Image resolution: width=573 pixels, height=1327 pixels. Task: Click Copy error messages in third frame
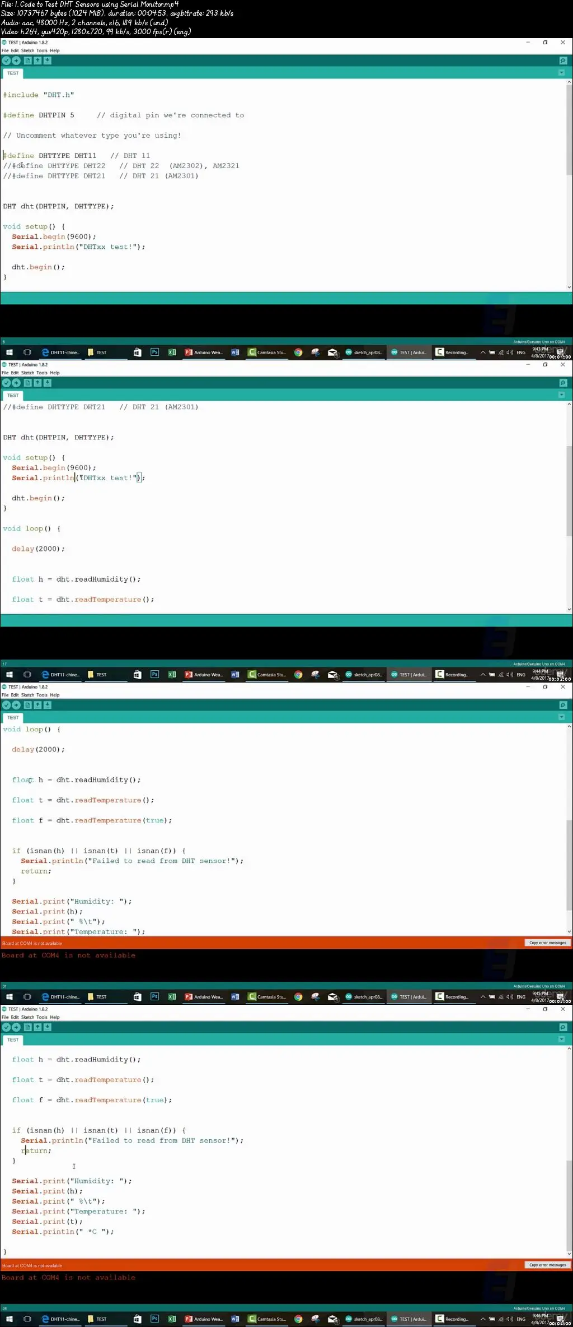pyautogui.click(x=547, y=943)
